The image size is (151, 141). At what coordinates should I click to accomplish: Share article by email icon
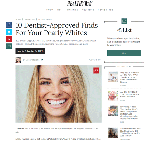tap(9, 46)
